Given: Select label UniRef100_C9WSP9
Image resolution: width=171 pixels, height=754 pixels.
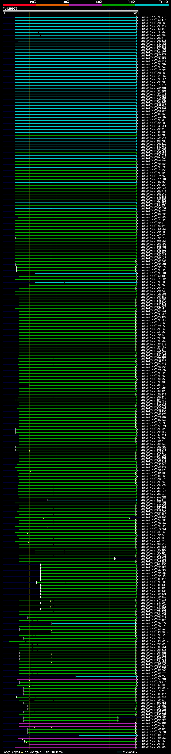Looking at the screenshot, I should [x=153, y=58].
